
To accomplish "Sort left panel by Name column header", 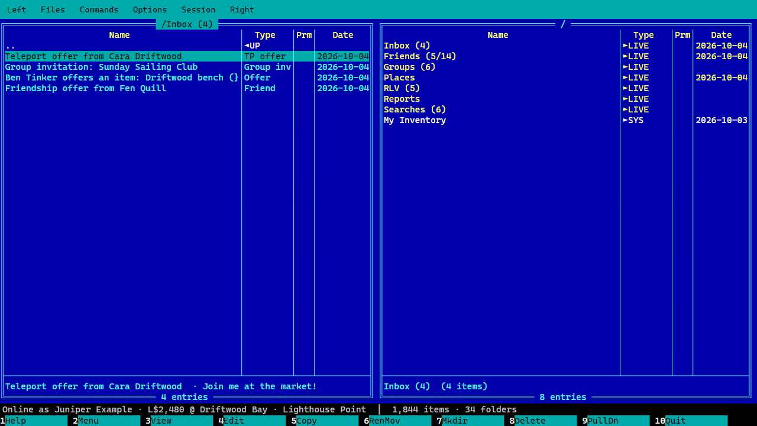I will [119, 35].
